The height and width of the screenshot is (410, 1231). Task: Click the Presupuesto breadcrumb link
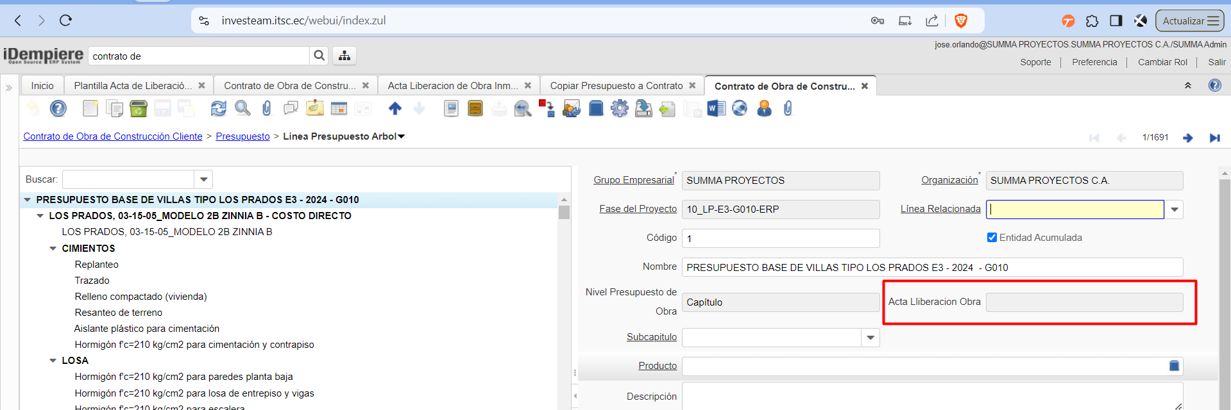click(x=242, y=136)
